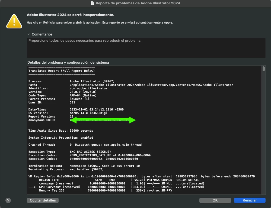Click the heading 'Adobe Illustrator 2024 se cerró inesperadamente.'
Viewport: 271px width, 208px height.
(71, 15)
